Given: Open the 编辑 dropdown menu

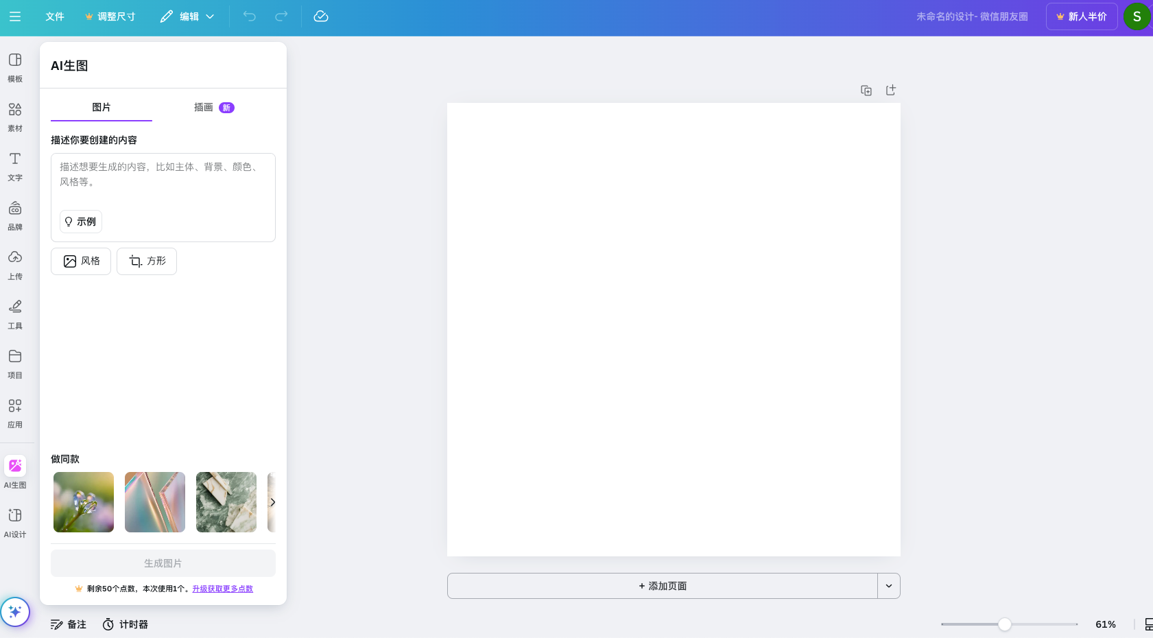Looking at the screenshot, I should pyautogui.click(x=186, y=16).
